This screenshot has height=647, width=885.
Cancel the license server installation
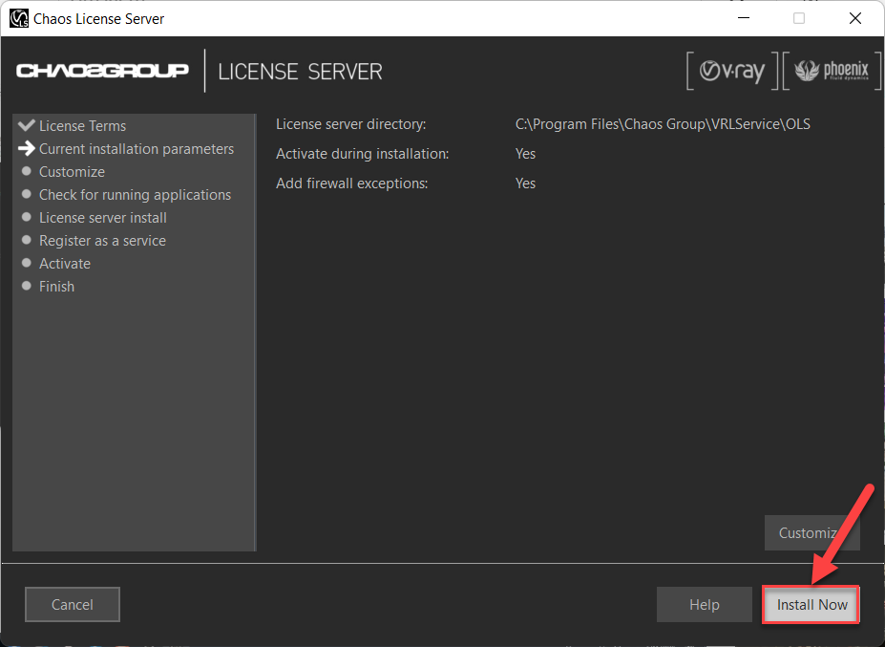click(x=73, y=605)
